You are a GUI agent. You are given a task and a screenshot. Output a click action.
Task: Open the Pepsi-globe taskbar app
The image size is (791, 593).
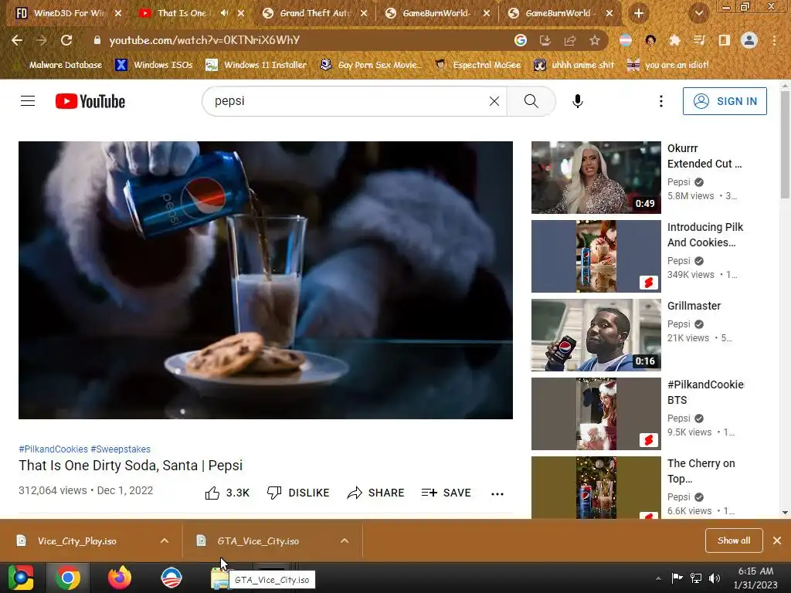pyautogui.click(x=171, y=578)
